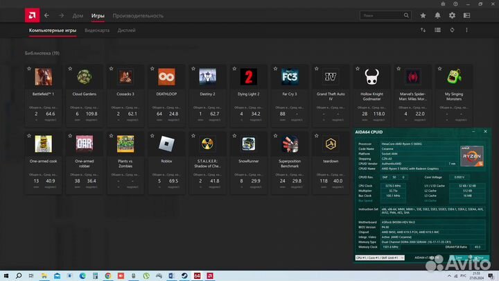
Task: Mark Roblox as favorite with star
Action: [152, 136]
